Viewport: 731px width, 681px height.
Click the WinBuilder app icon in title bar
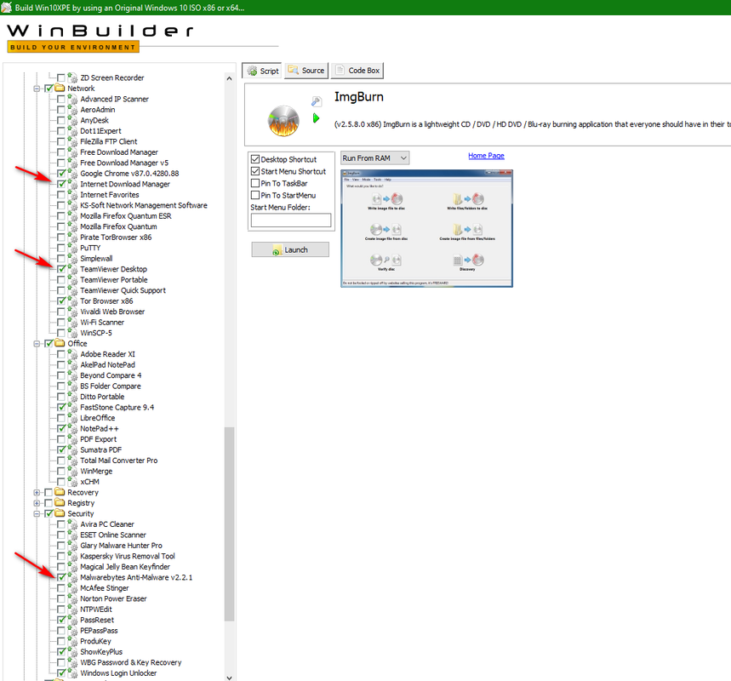[x=7, y=8]
